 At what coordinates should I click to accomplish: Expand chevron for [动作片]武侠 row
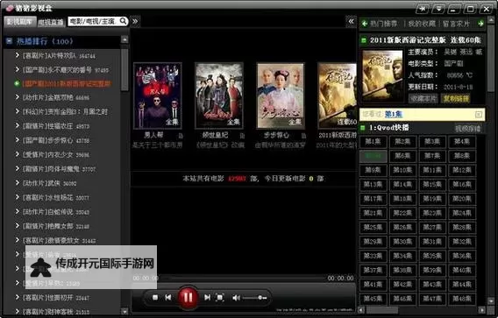(18, 183)
